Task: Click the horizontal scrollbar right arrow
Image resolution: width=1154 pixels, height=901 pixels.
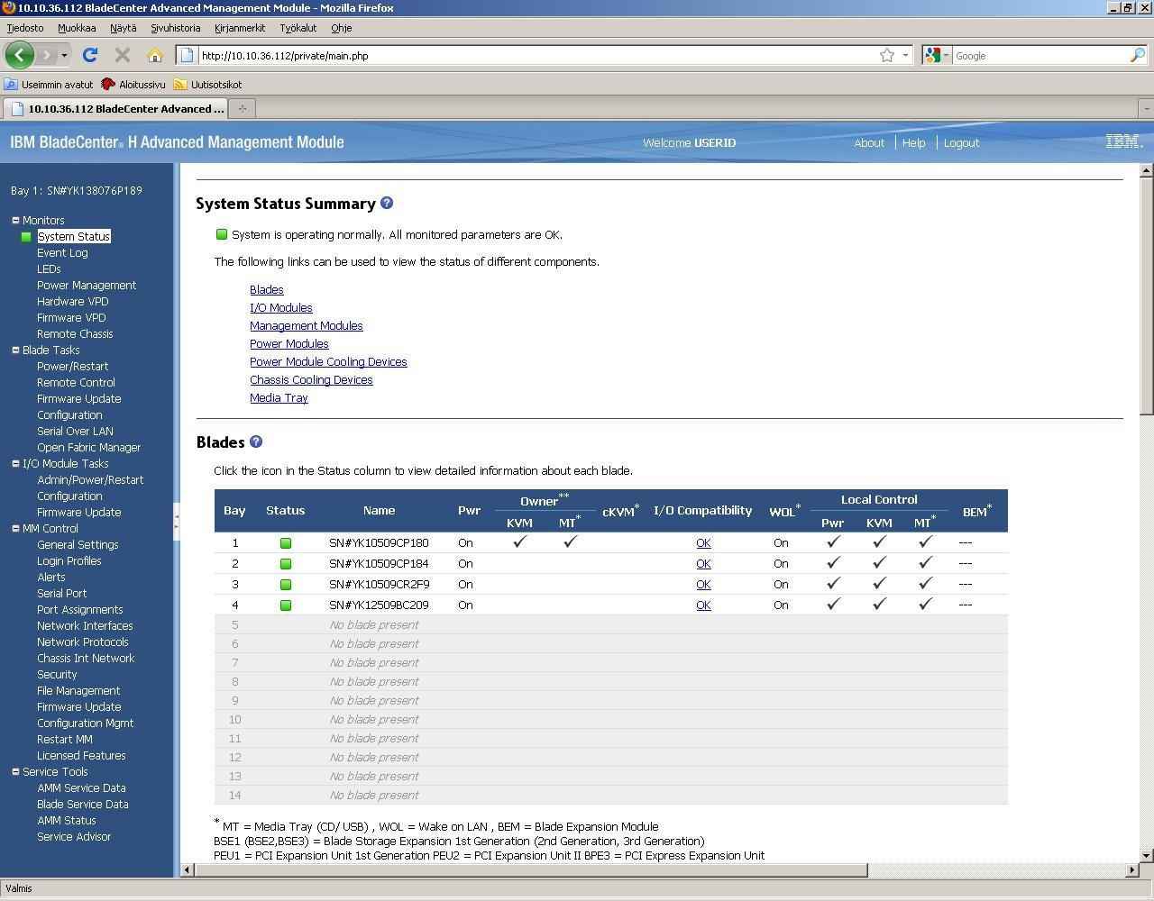Action: coord(1132,869)
